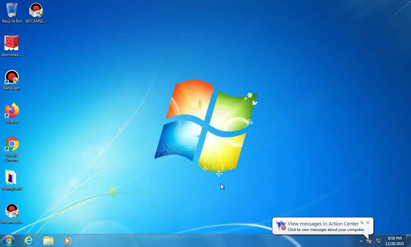
Task: Click the Action Center flag tray icon
Action: coord(369,241)
